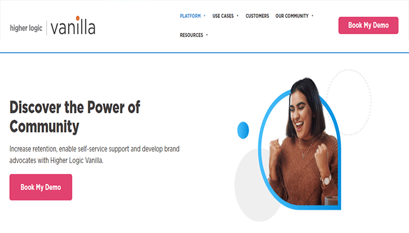Click the small blue dot graphic
Screen dimensions: 409x233
(243, 130)
